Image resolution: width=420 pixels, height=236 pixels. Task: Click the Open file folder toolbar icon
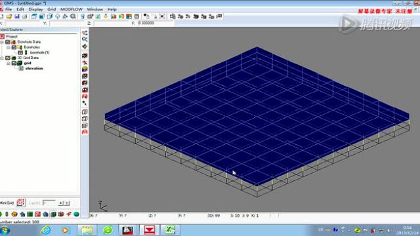coord(9,16)
